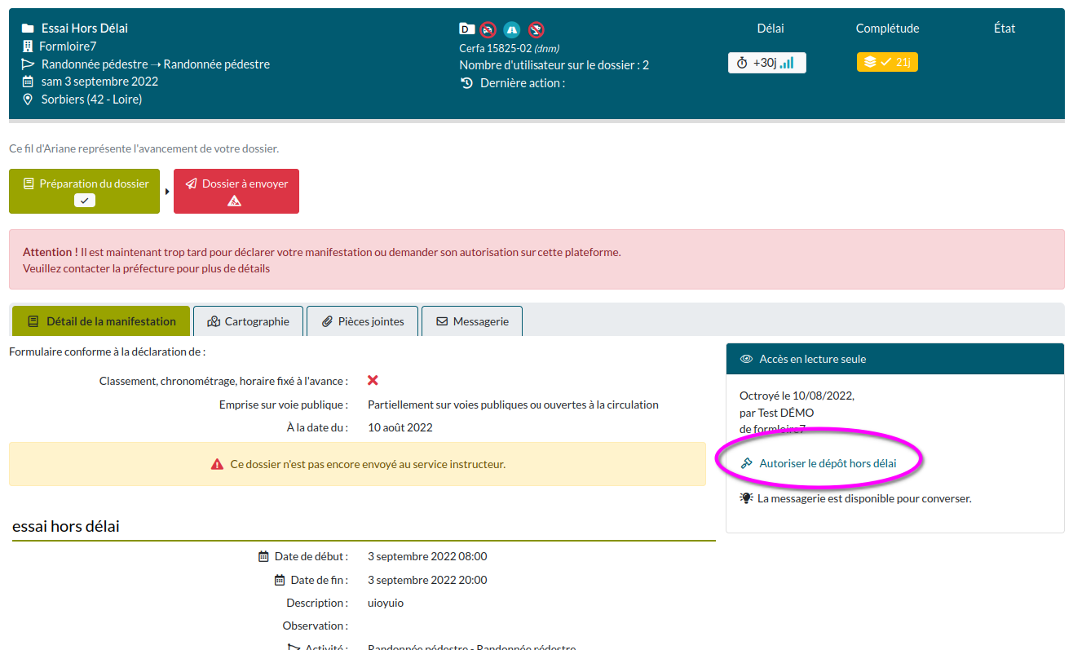Viewport: 1073px width, 650px height.
Task: Click the red X for Classement, chronométrage
Action: click(x=373, y=381)
